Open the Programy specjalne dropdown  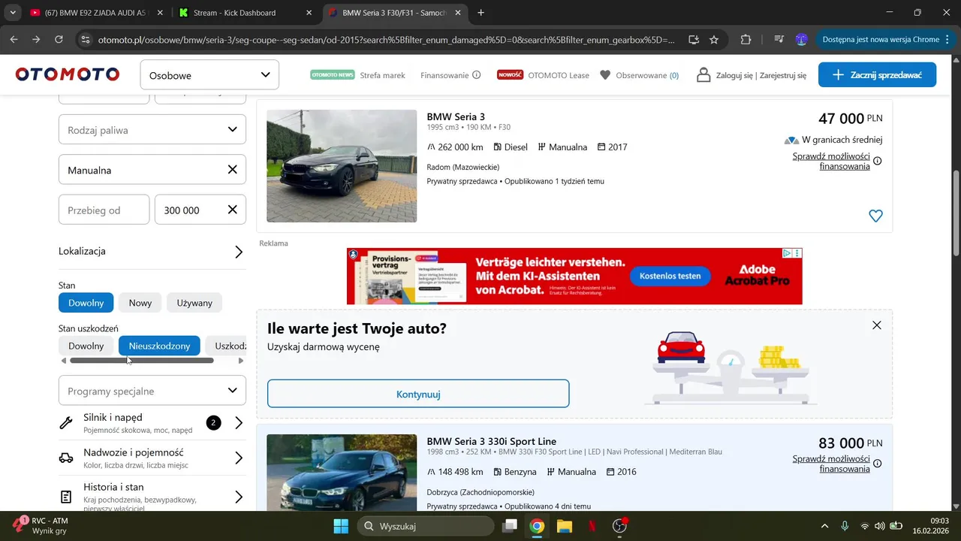pyautogui.click(x=152, y=391)
